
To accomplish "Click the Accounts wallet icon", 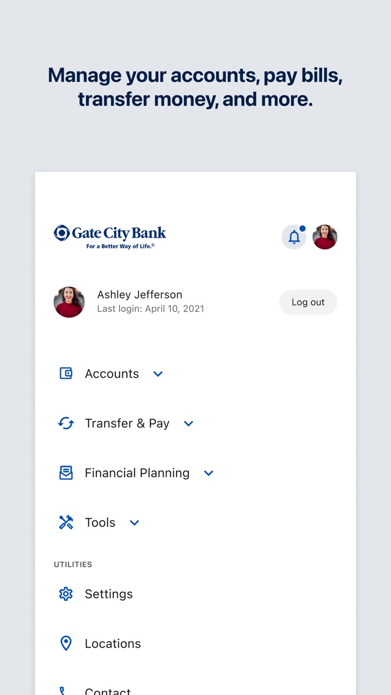I will [66, 373].
